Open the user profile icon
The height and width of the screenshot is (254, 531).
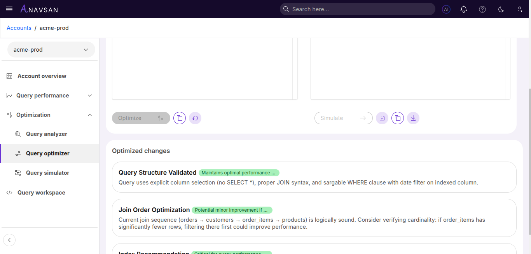click(x=519, y=9)
